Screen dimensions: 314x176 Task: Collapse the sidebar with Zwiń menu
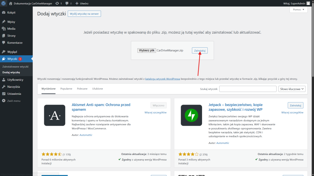[x=13, y=101]
